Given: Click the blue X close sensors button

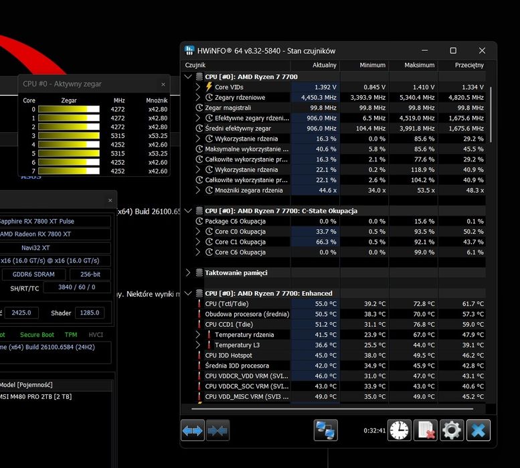Looking at the screenshot, I should click(479, 431).
